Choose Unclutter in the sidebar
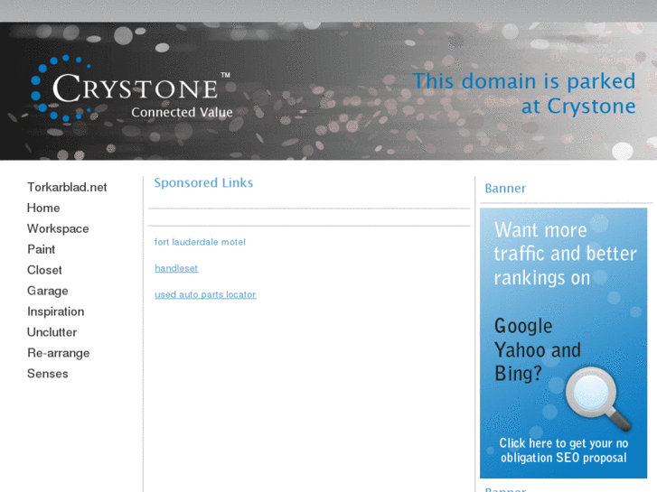The width and height of the screenshot is (657, 492). pos(52,332)
